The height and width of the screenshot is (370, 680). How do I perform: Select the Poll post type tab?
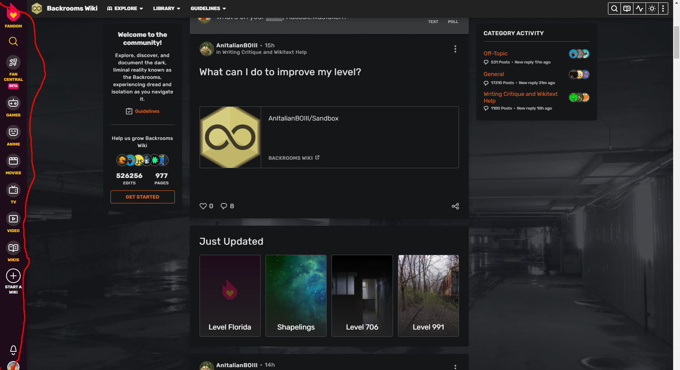click(453, 22)
